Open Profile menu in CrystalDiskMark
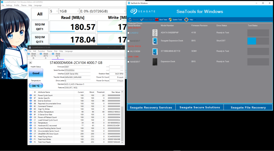 point(17,5)
